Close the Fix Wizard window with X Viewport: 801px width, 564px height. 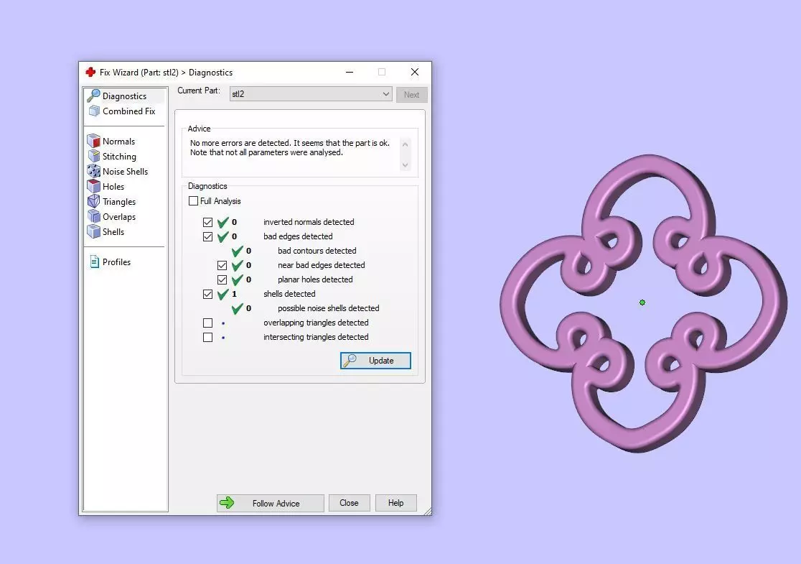415,72
